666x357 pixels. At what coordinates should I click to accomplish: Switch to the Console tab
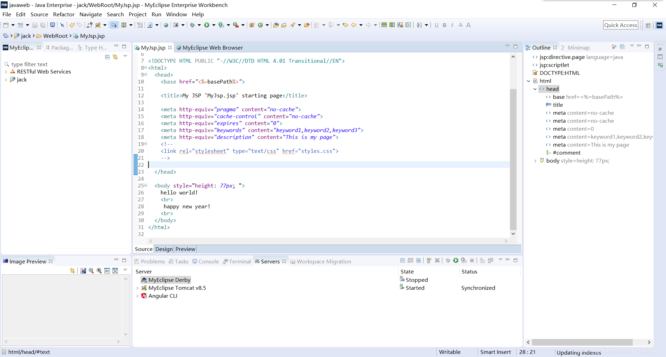pos(205,262)
